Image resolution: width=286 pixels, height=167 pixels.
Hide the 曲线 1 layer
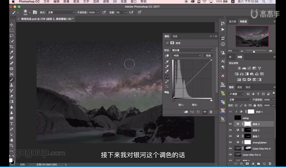[230, 136]
